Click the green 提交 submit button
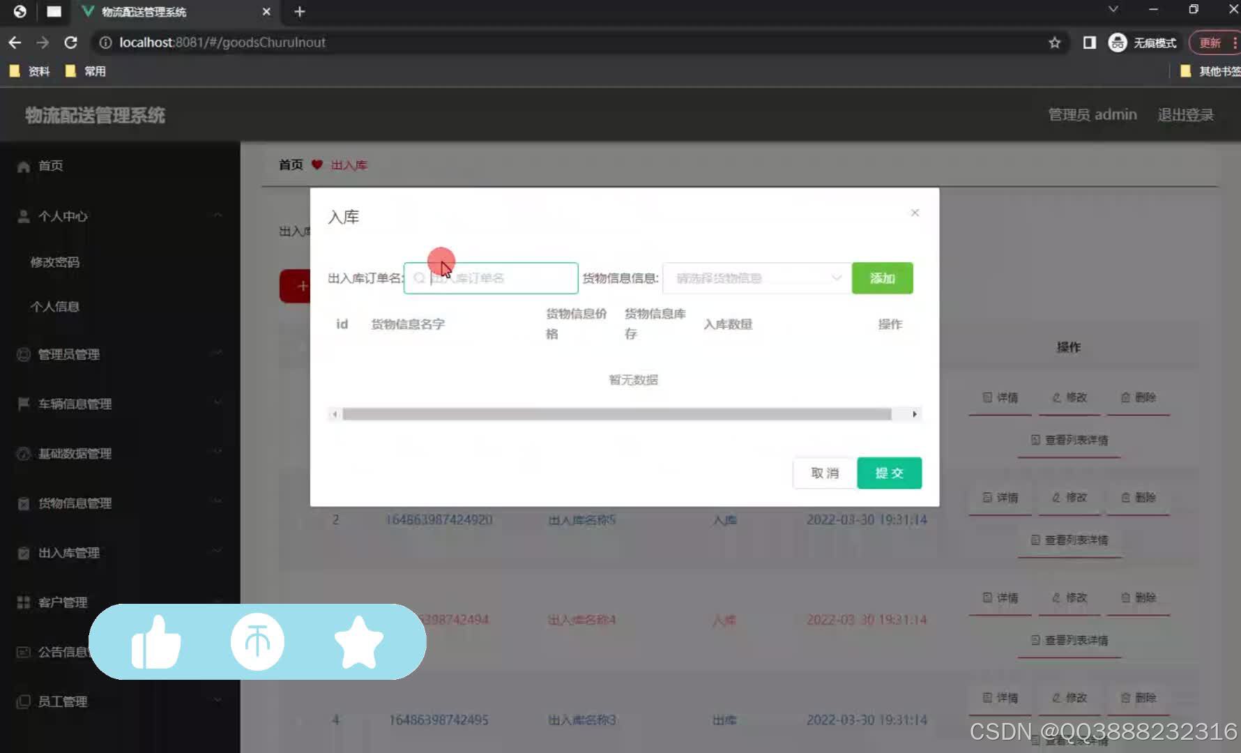 pos(889,473)
